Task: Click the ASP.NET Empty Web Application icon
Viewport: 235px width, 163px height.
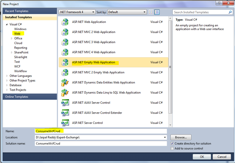Action: 65,62
